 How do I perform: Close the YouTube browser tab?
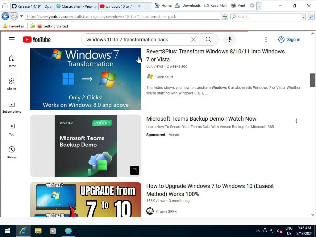click(x=139, y=6)
